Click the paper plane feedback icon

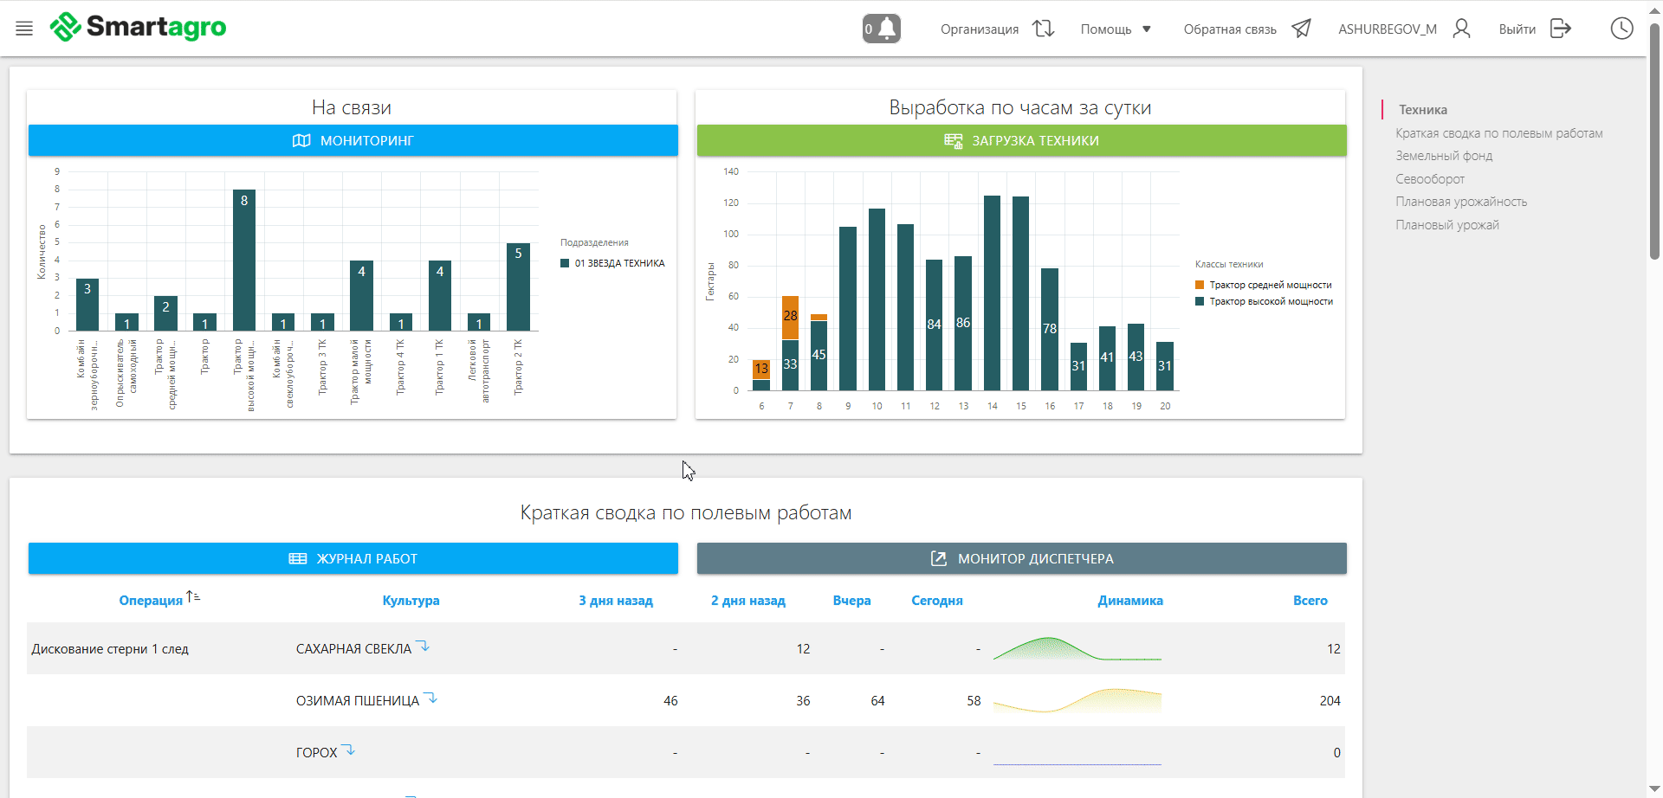coord(1301,29)
